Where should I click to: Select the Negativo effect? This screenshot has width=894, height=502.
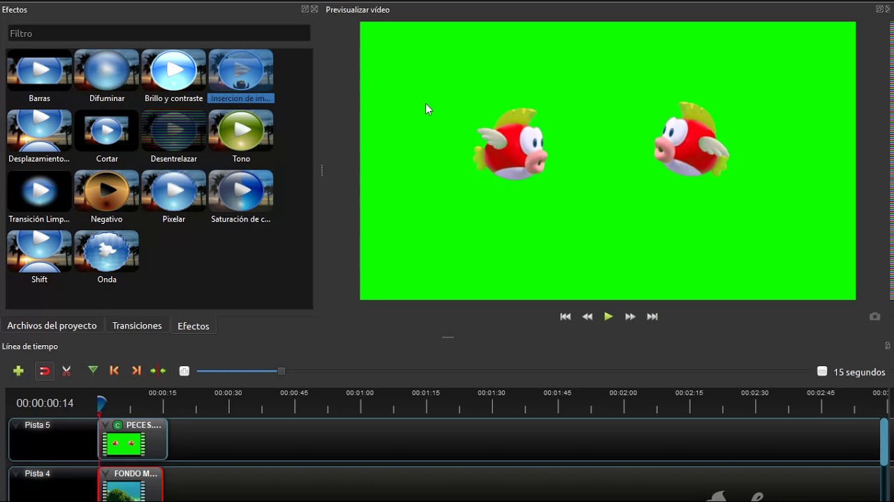(x=107, y=197)
